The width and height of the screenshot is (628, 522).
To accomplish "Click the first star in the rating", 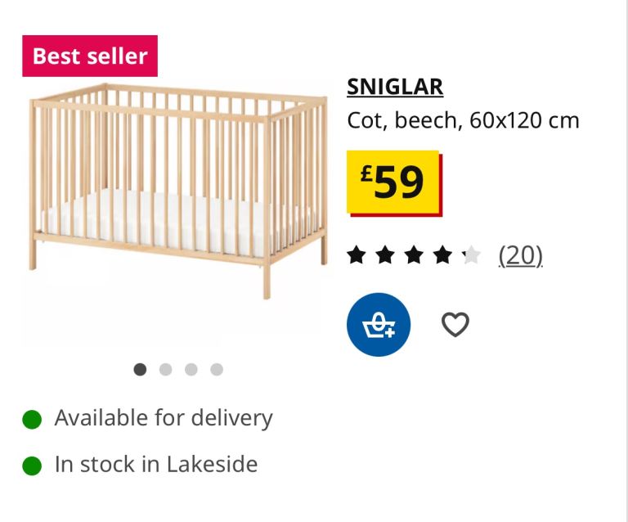I will click(x=357, y=256).
